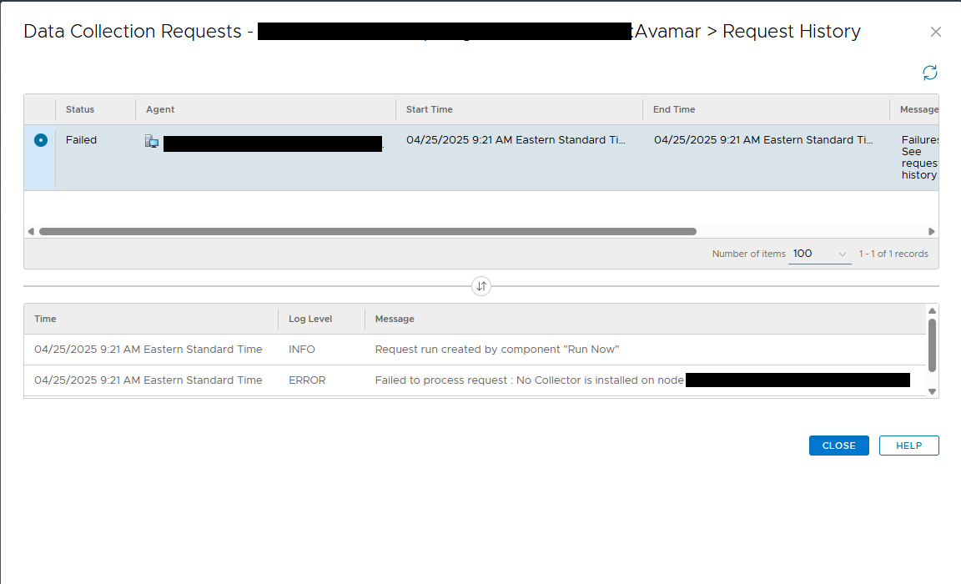This screenshot has height=584, width=961.
Task: Click the CLOSE button
Action: [838, 445]
